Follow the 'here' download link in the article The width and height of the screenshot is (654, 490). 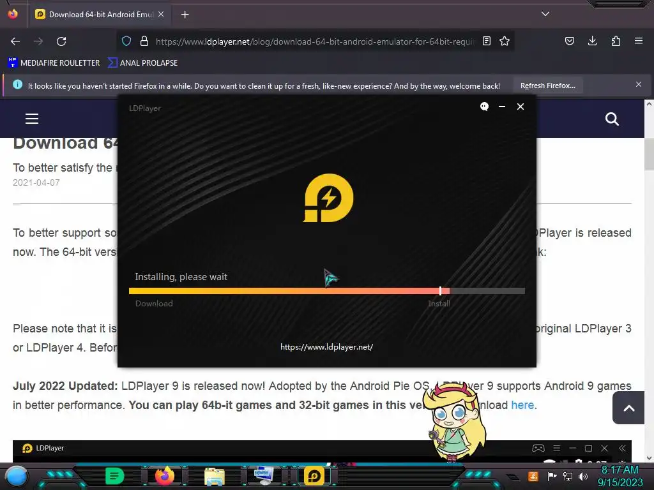coord(522,405)
